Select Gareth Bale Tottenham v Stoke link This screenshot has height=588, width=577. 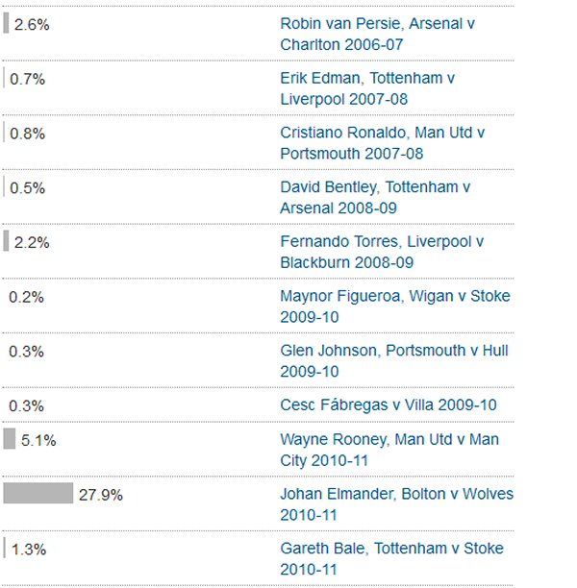point(391,559)
